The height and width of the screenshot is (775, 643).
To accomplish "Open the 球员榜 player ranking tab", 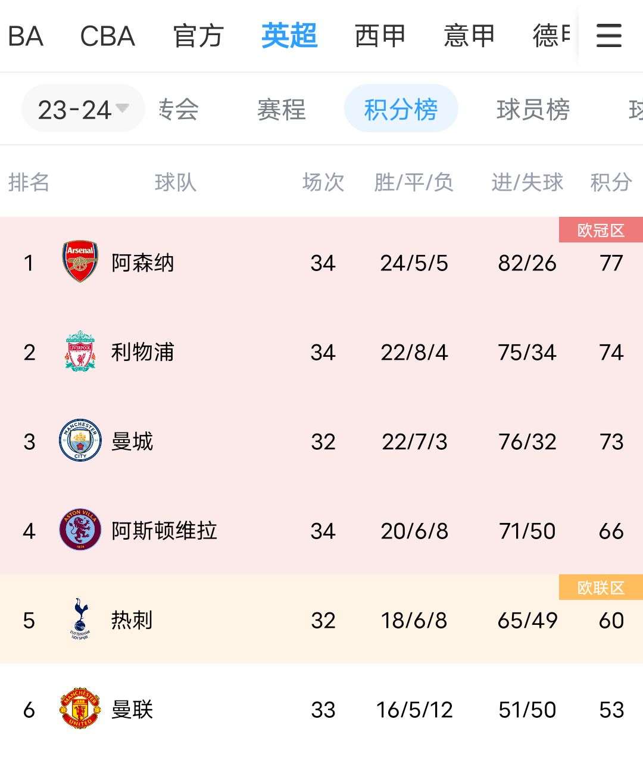I will (x=533, y=109).
